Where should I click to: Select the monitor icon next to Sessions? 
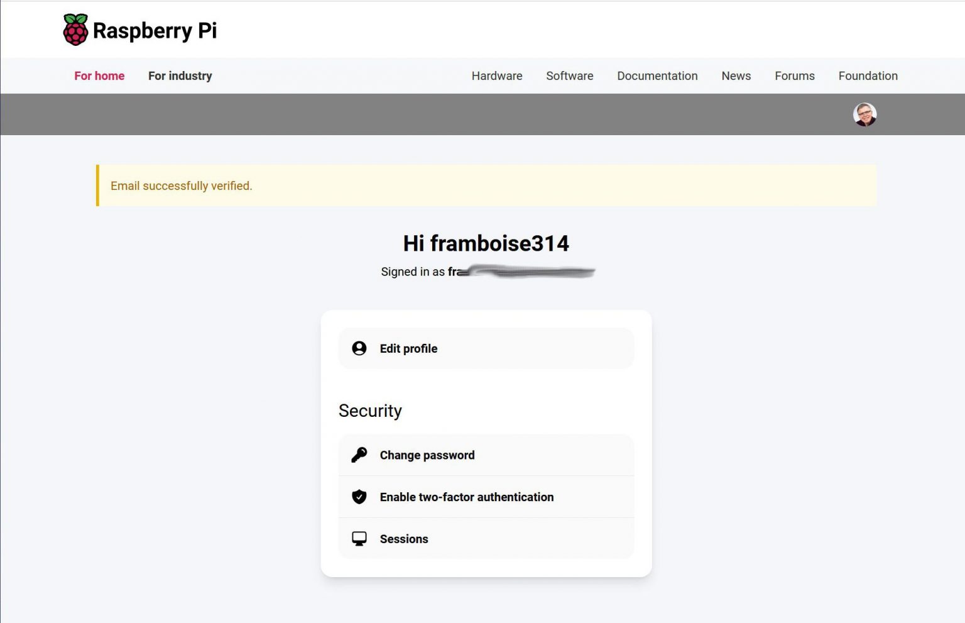coord(359,538)
